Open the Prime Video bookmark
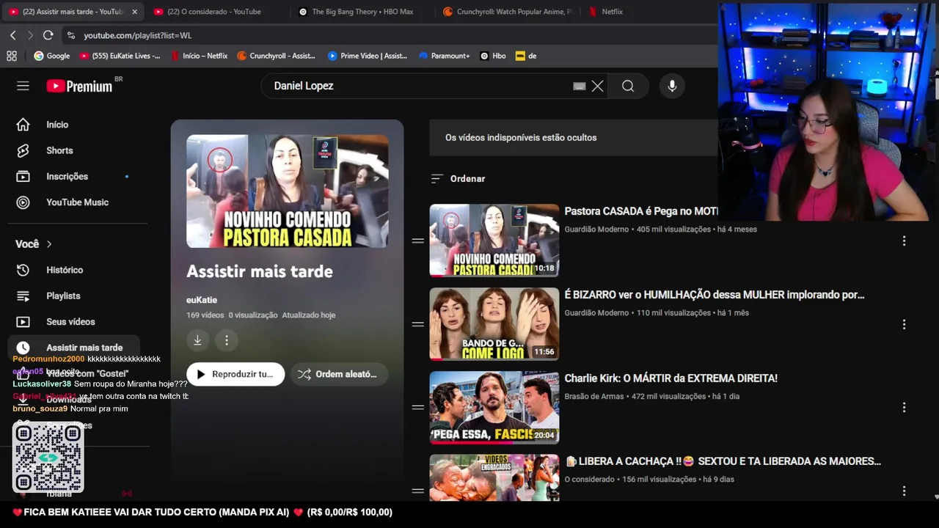This screenshot has width=939, height=528. [368, 56]
